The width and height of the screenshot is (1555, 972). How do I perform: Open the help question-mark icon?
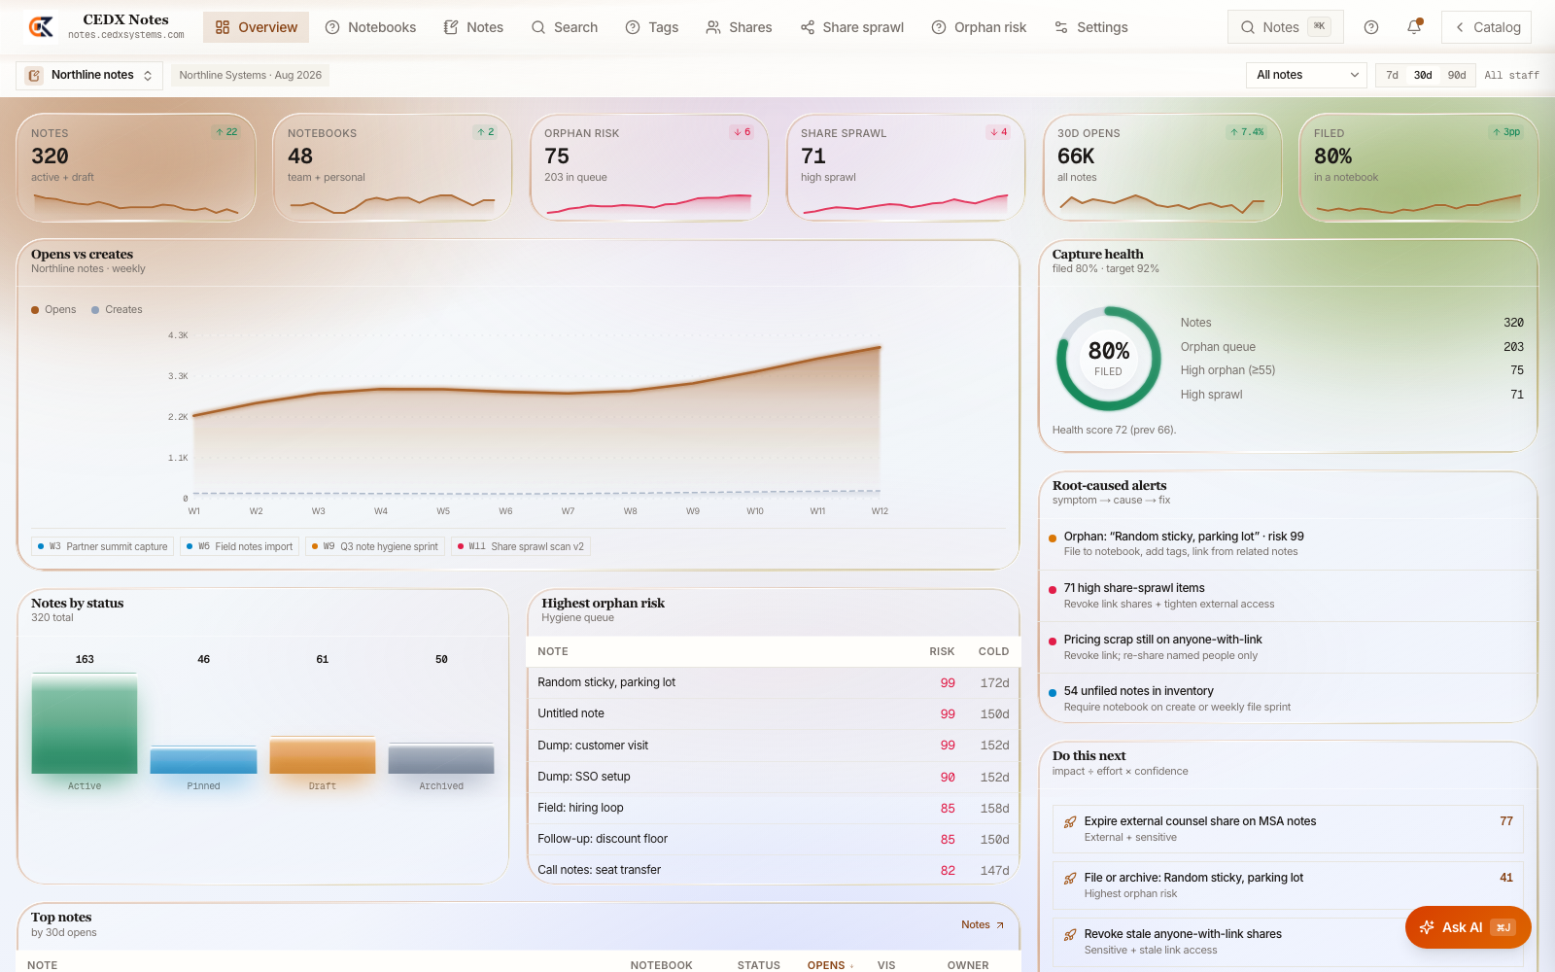pyautogui.click(x=1371, y=27)
